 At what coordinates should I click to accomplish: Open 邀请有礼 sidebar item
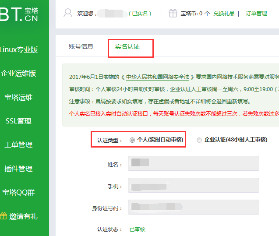[23, 216]
